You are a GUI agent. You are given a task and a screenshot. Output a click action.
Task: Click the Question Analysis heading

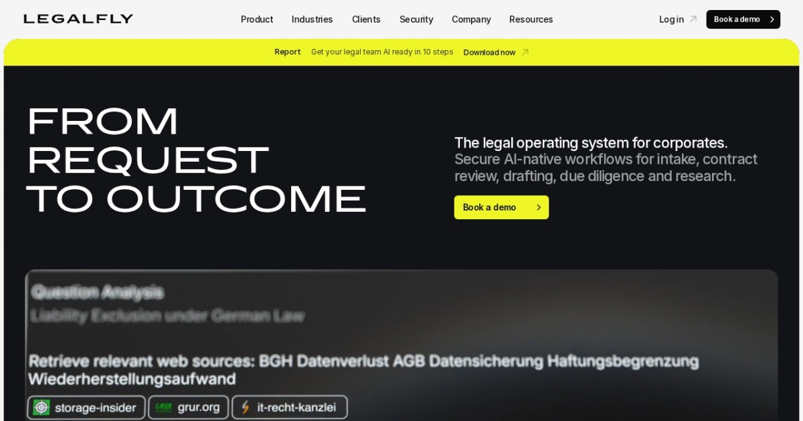(97, 291)
